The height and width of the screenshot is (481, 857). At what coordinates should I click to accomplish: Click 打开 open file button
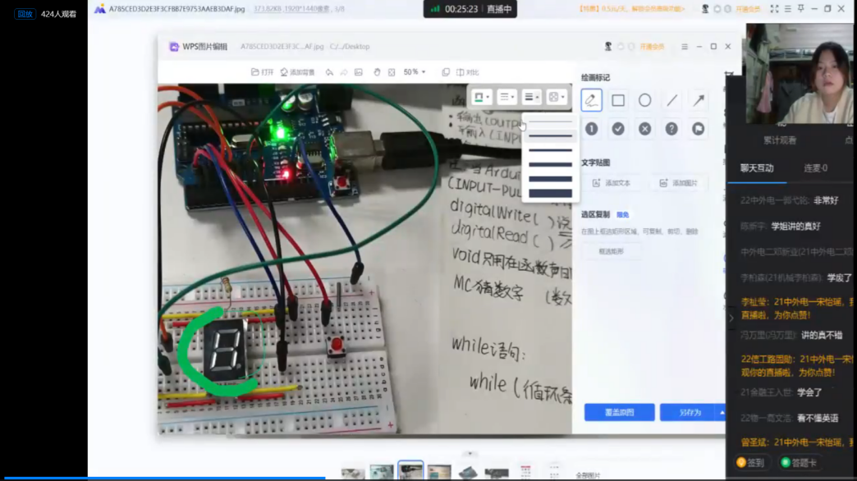pos(263,72)
